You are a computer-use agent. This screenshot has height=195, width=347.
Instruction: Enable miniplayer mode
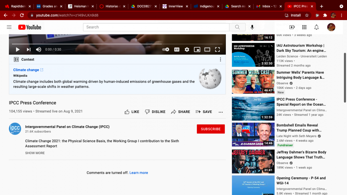tap(197, 50)
